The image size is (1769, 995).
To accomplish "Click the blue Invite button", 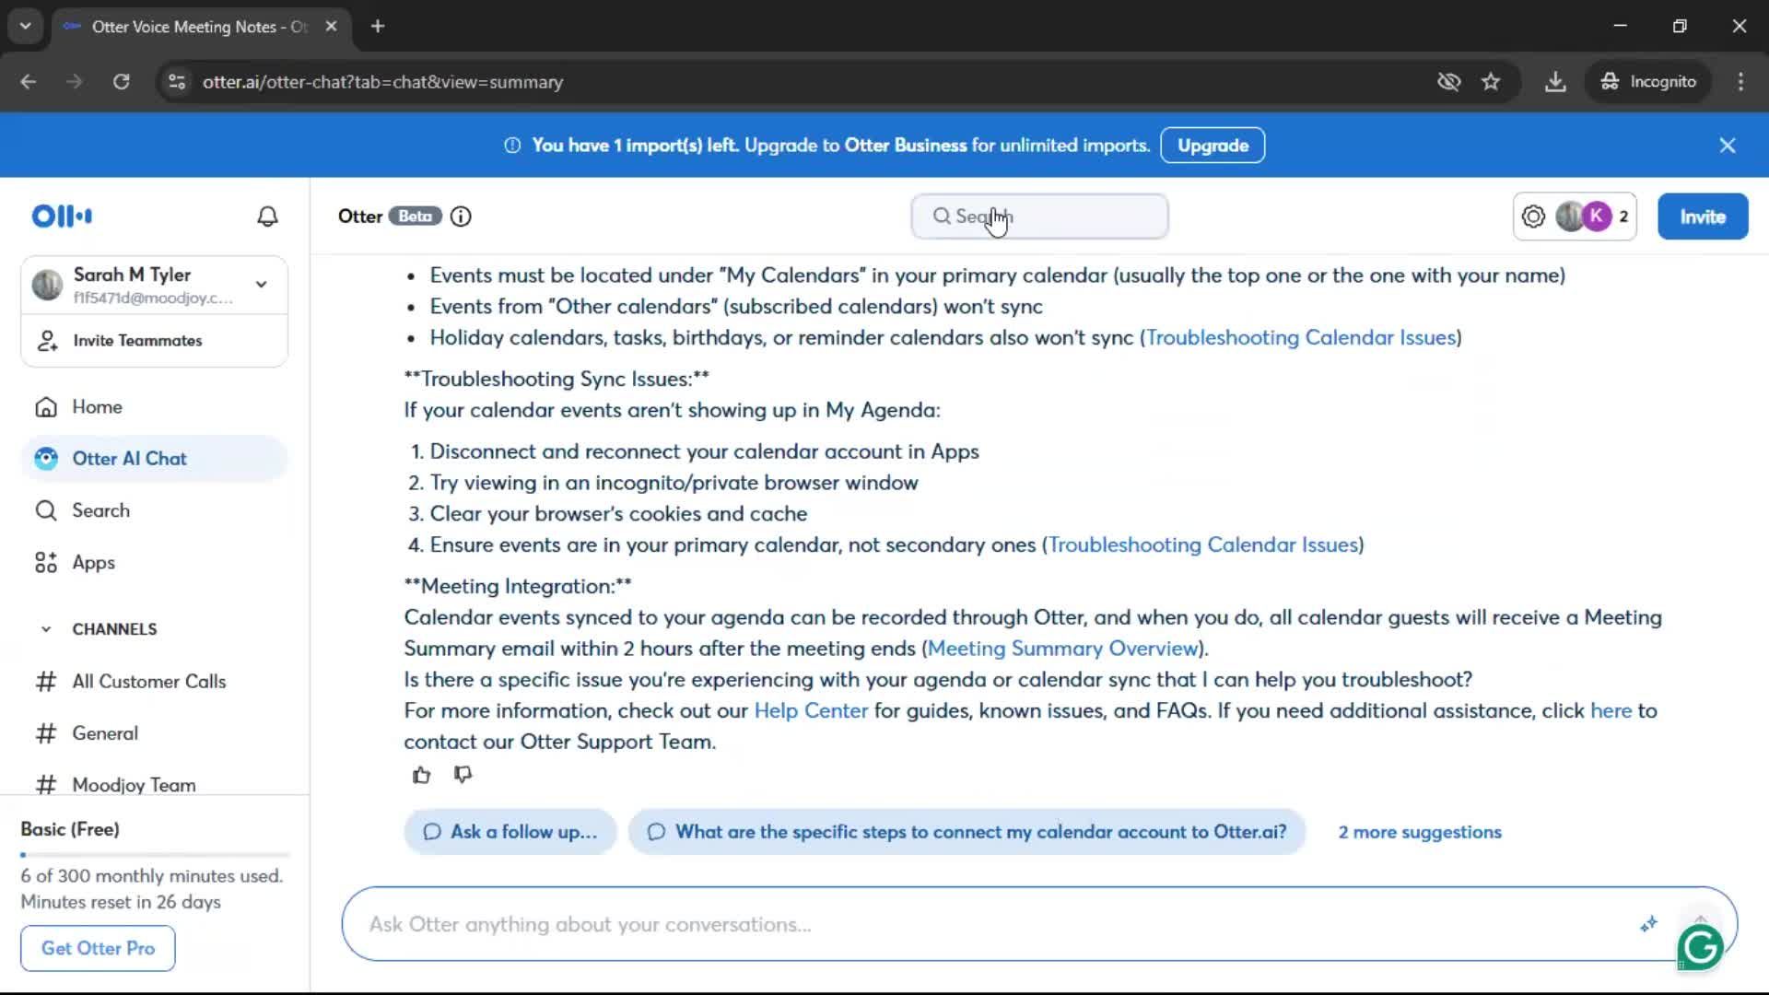I will [1703, 217].
